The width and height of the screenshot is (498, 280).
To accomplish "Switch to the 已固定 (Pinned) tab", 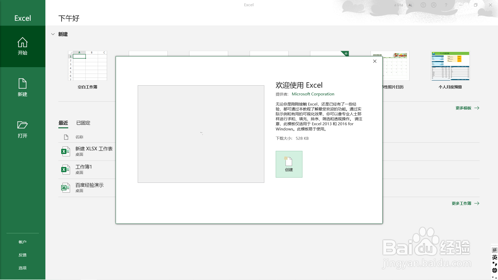I will (83, 123).
